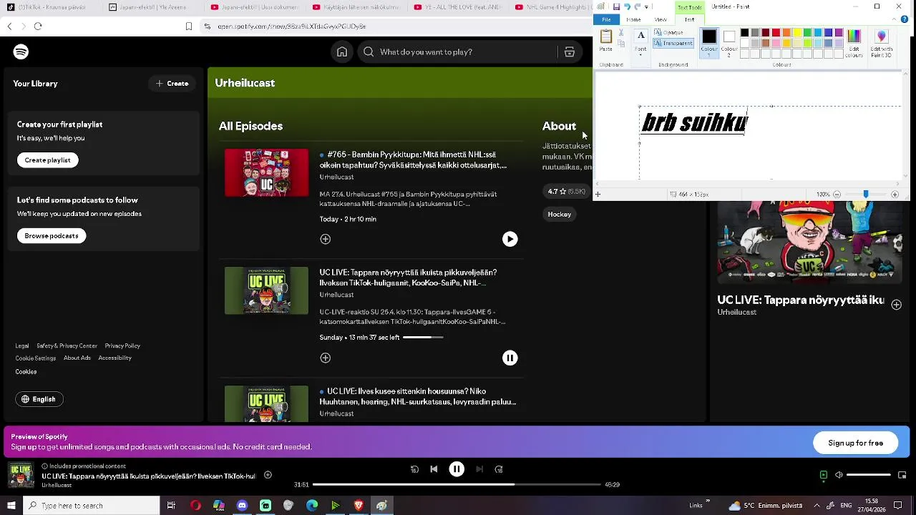
Task: Collapse the Paint ribbon with chevron
Action: tap(895, 19)
